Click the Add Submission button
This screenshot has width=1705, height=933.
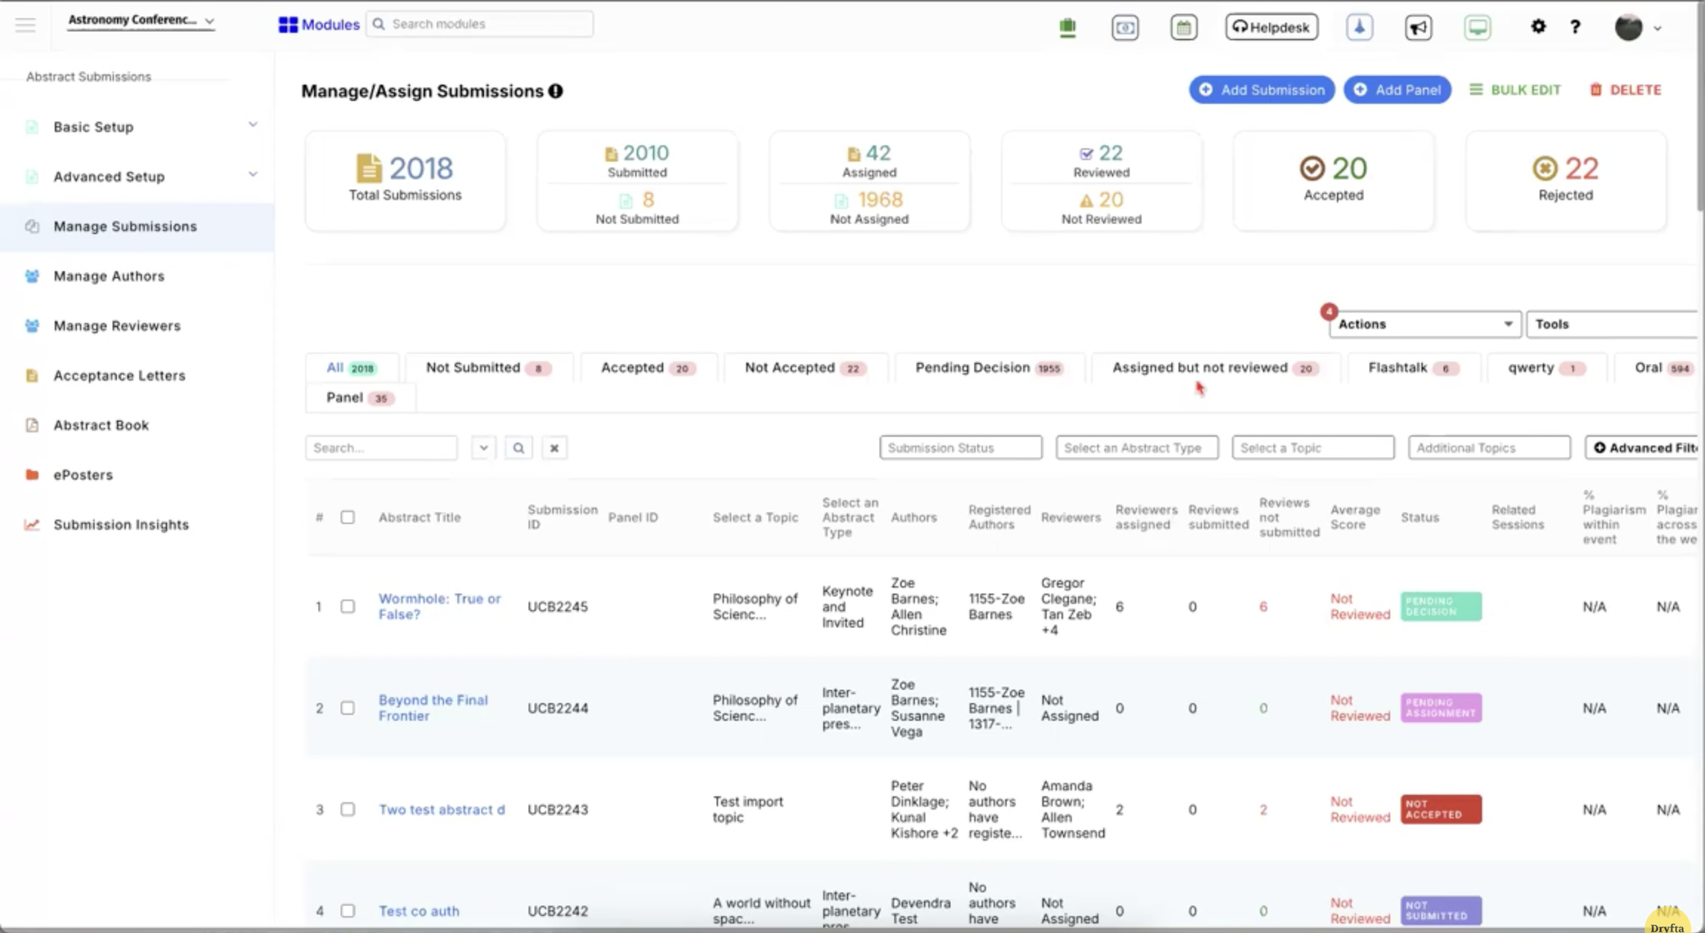(x=1261, y=90)
